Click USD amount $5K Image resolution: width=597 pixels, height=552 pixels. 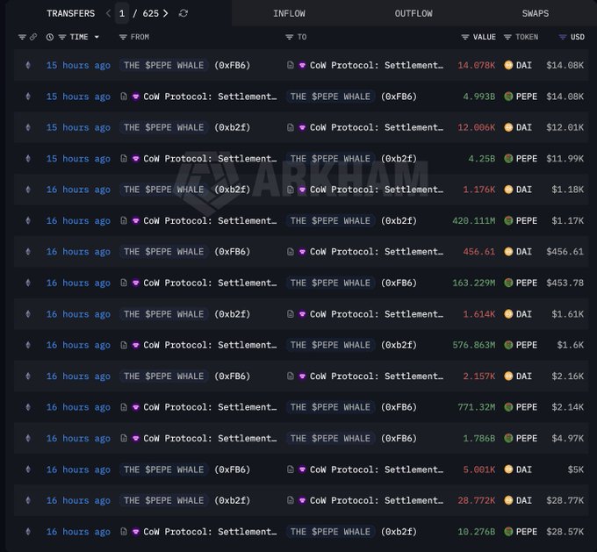(576, 470)
